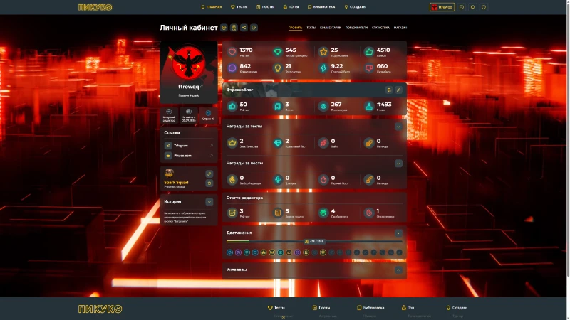Screen dimensions: 570x320
Task: Collapse the Награды за посты section
Action: pyautogui.click(x=398, y=164)
